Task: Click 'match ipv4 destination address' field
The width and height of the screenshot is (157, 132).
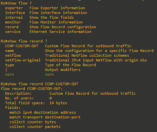Action: click(43, 112)
